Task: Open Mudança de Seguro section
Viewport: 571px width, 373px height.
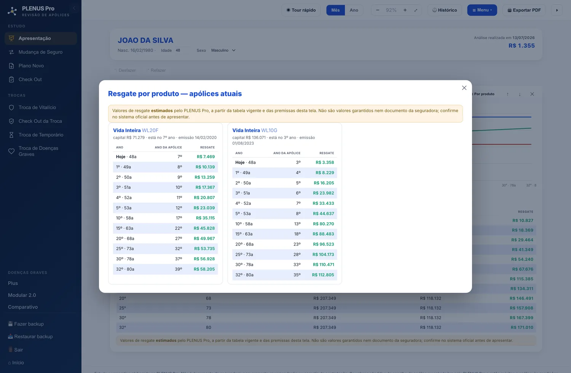Action: 41,52
